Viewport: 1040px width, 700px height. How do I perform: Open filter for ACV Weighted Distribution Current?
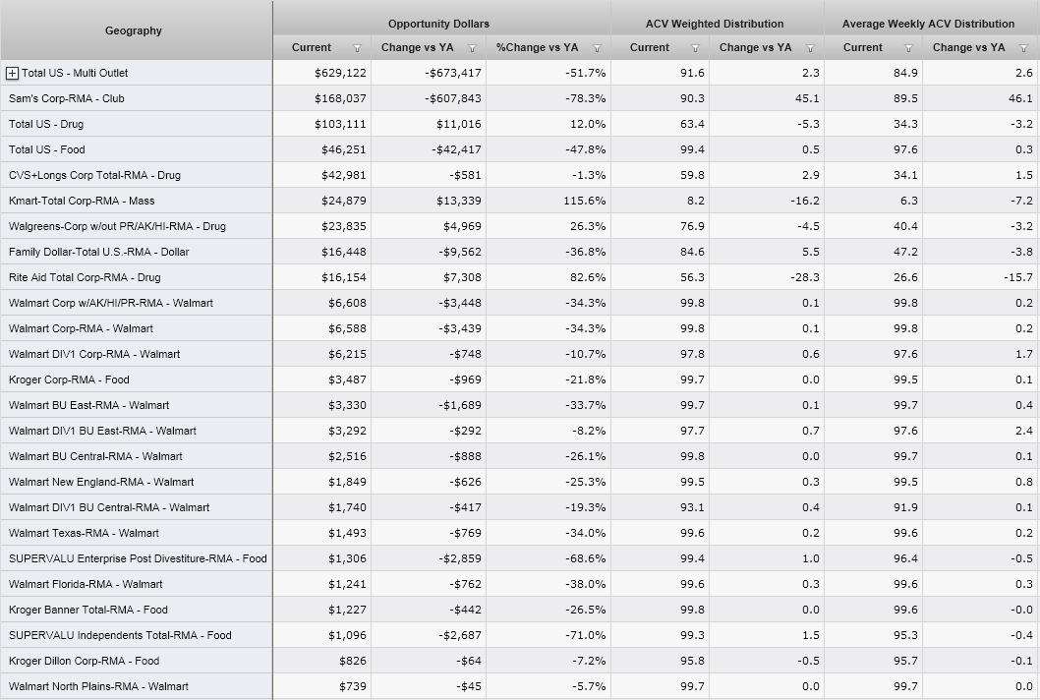(x=695, y=48)
